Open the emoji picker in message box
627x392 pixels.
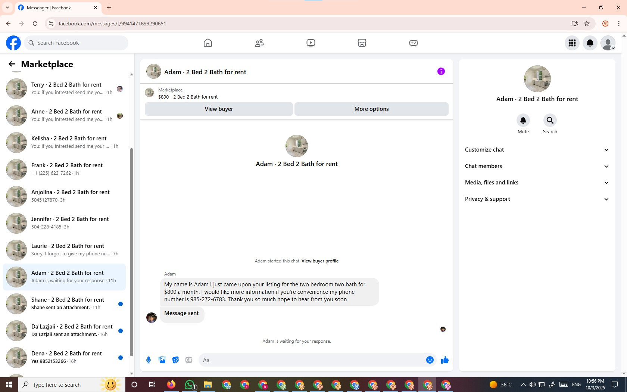click(430, 360)
